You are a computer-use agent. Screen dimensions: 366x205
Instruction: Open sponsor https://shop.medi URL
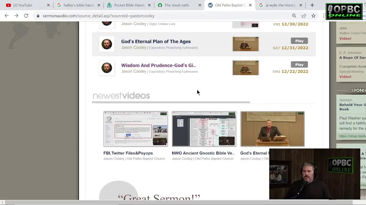[353, 136]
